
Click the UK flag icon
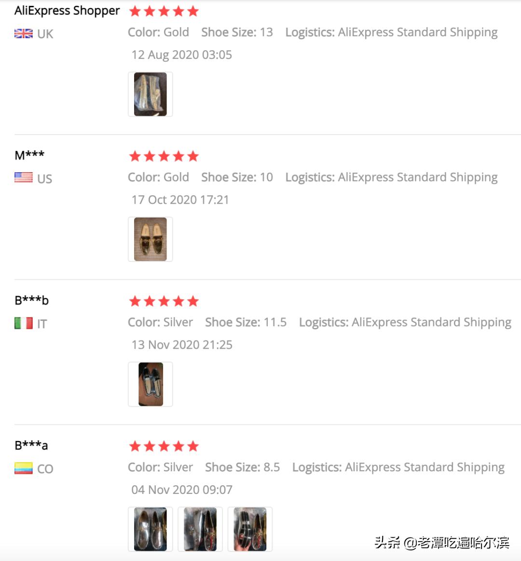point(24,34)
